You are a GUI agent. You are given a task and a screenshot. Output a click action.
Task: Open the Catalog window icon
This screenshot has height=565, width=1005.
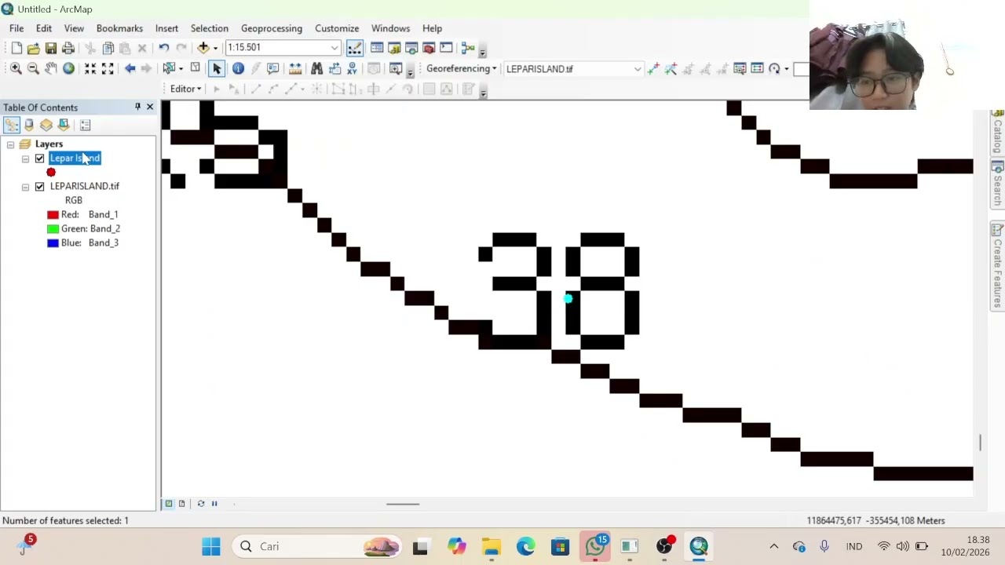pyautogui.click(x=394, y=48)
